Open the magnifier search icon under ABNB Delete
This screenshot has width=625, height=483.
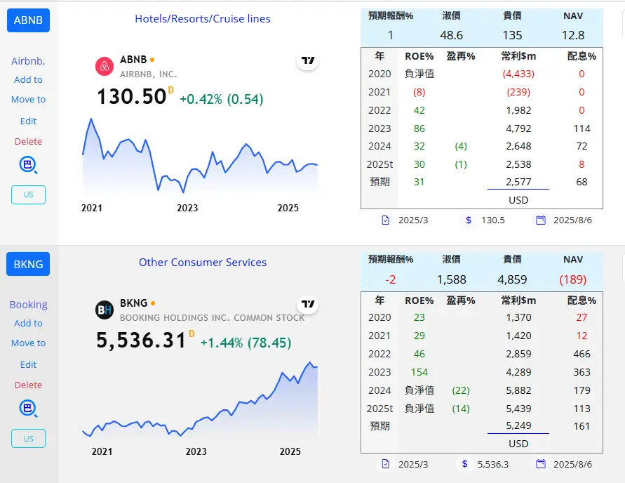28,165
